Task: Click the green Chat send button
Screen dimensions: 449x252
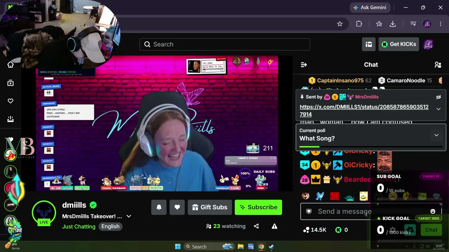Action: [x=431, y=230]
